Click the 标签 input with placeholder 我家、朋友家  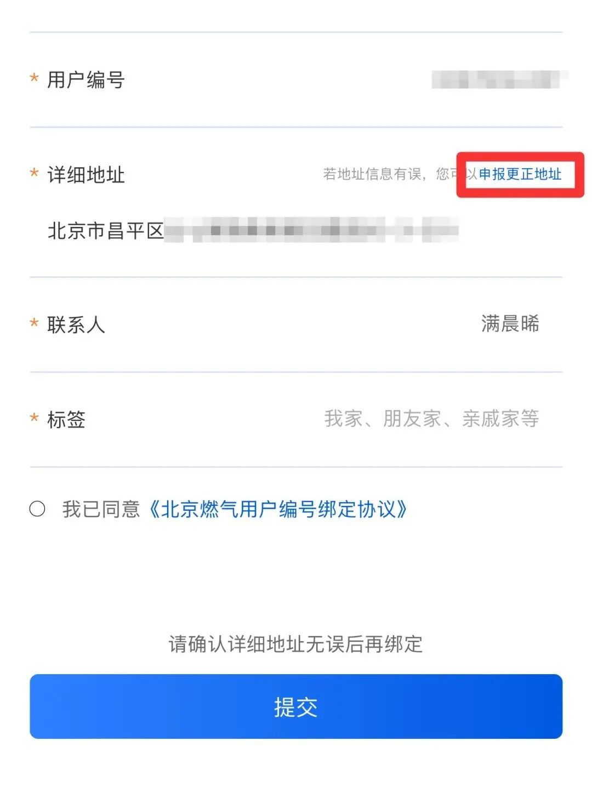coord(431,419)
